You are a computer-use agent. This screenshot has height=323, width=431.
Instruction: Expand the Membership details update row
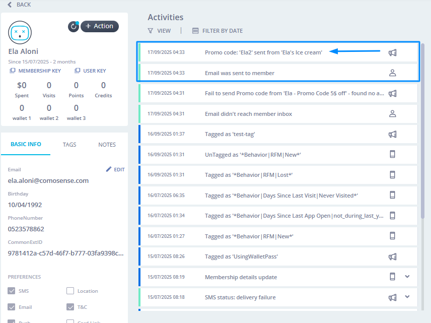[x=407, y=277]
